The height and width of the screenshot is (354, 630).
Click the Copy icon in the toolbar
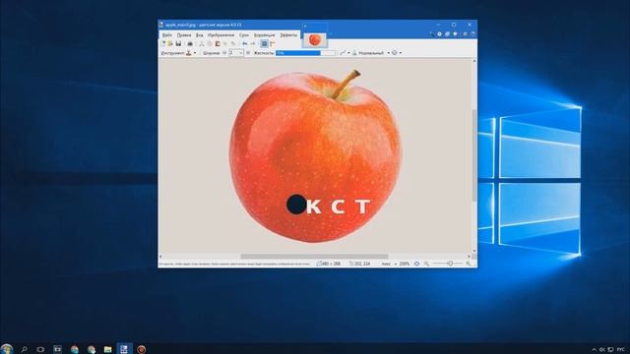[210, 43]
